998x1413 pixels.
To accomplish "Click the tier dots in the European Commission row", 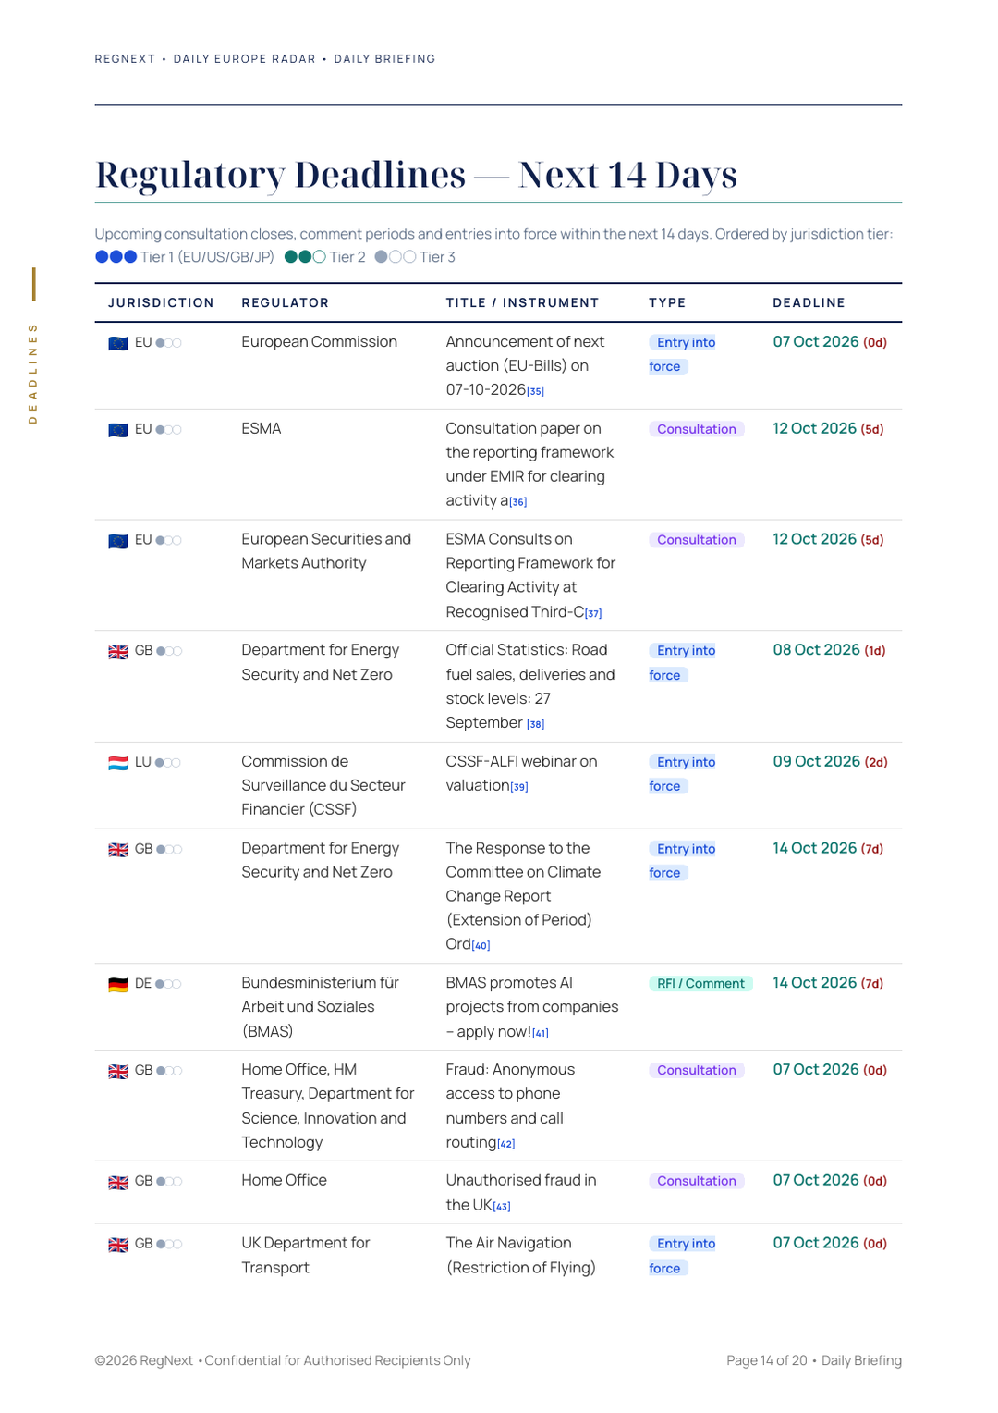I will [x=168, y=343].
